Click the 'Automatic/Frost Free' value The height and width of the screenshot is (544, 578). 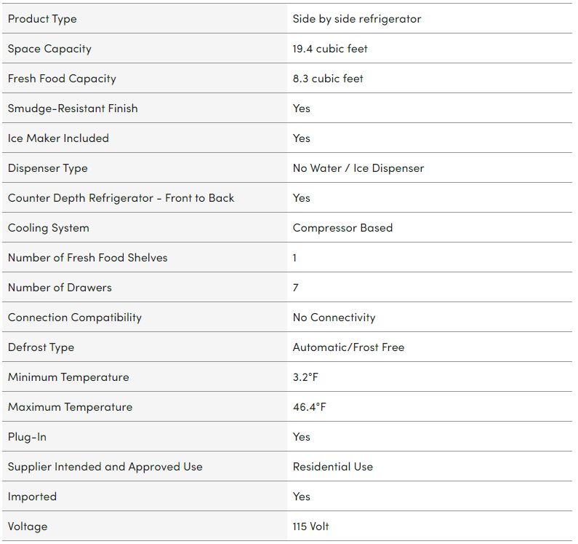[x=348, y=347]
